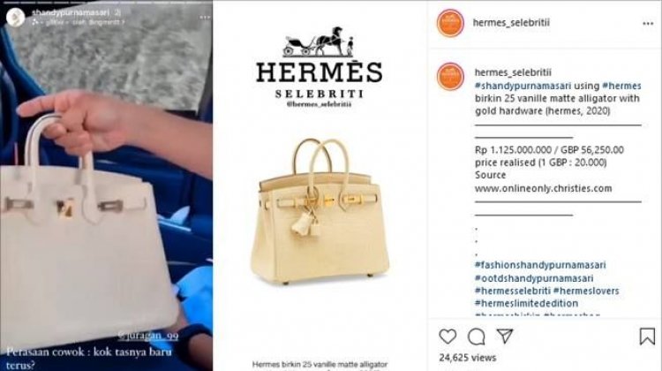
Task: Share the post via paper plane icon
Action: [x=505, y=336]
